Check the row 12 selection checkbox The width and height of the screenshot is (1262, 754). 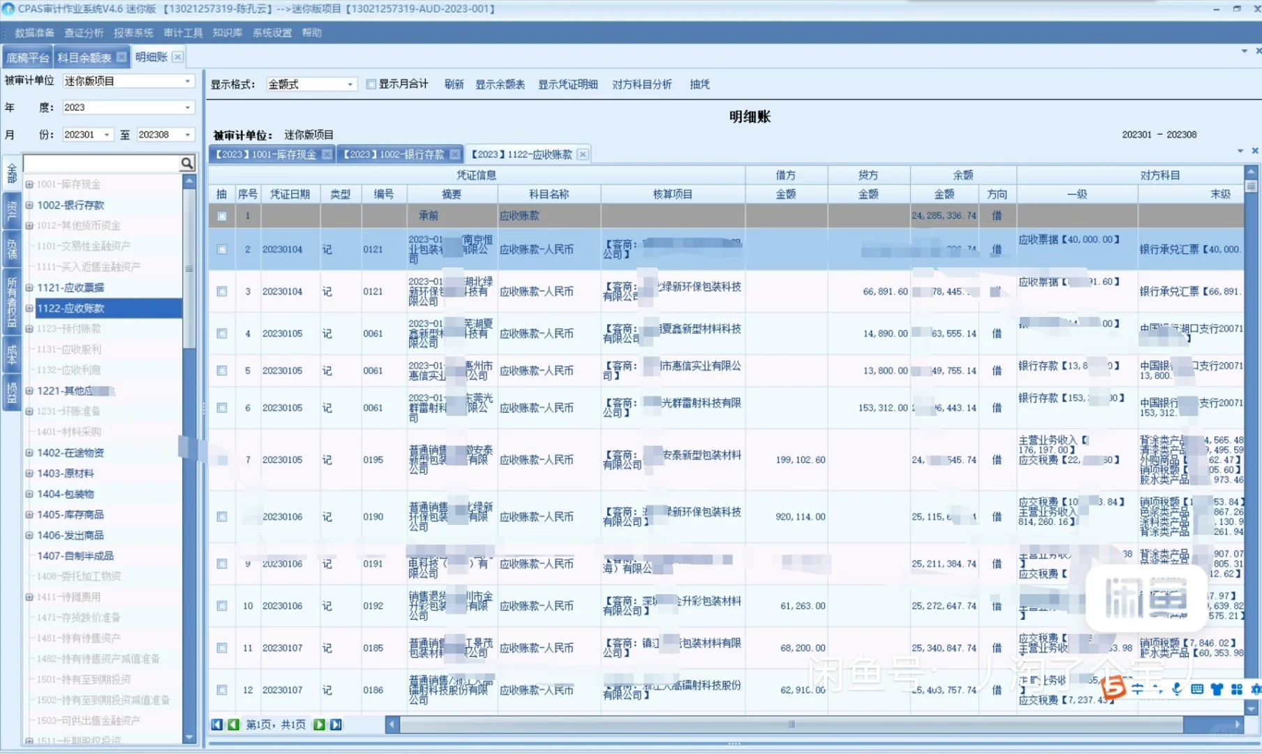[x=221, y=690]
